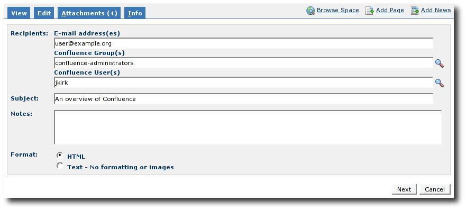The height and width of the screenshot is (210, 466).
Task: Click into the Subject text field
Action: [243, 99]
